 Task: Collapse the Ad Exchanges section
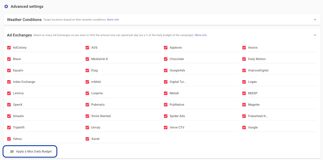(x=315, y=35)
